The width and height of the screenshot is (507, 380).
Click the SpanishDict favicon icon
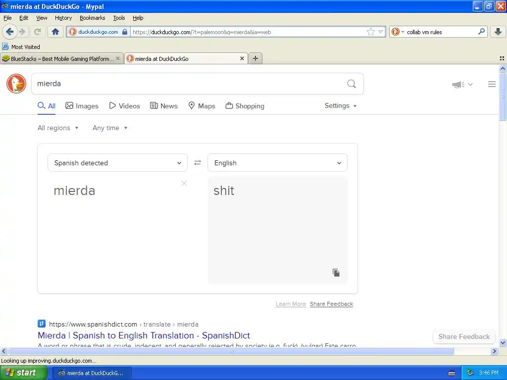point(42,324)
